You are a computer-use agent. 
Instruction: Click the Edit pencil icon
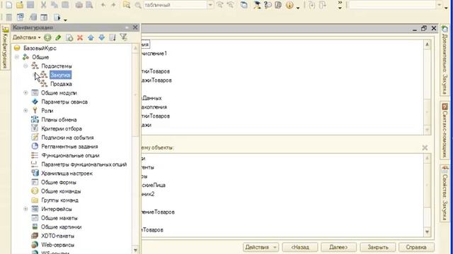[x=58, y=37]
